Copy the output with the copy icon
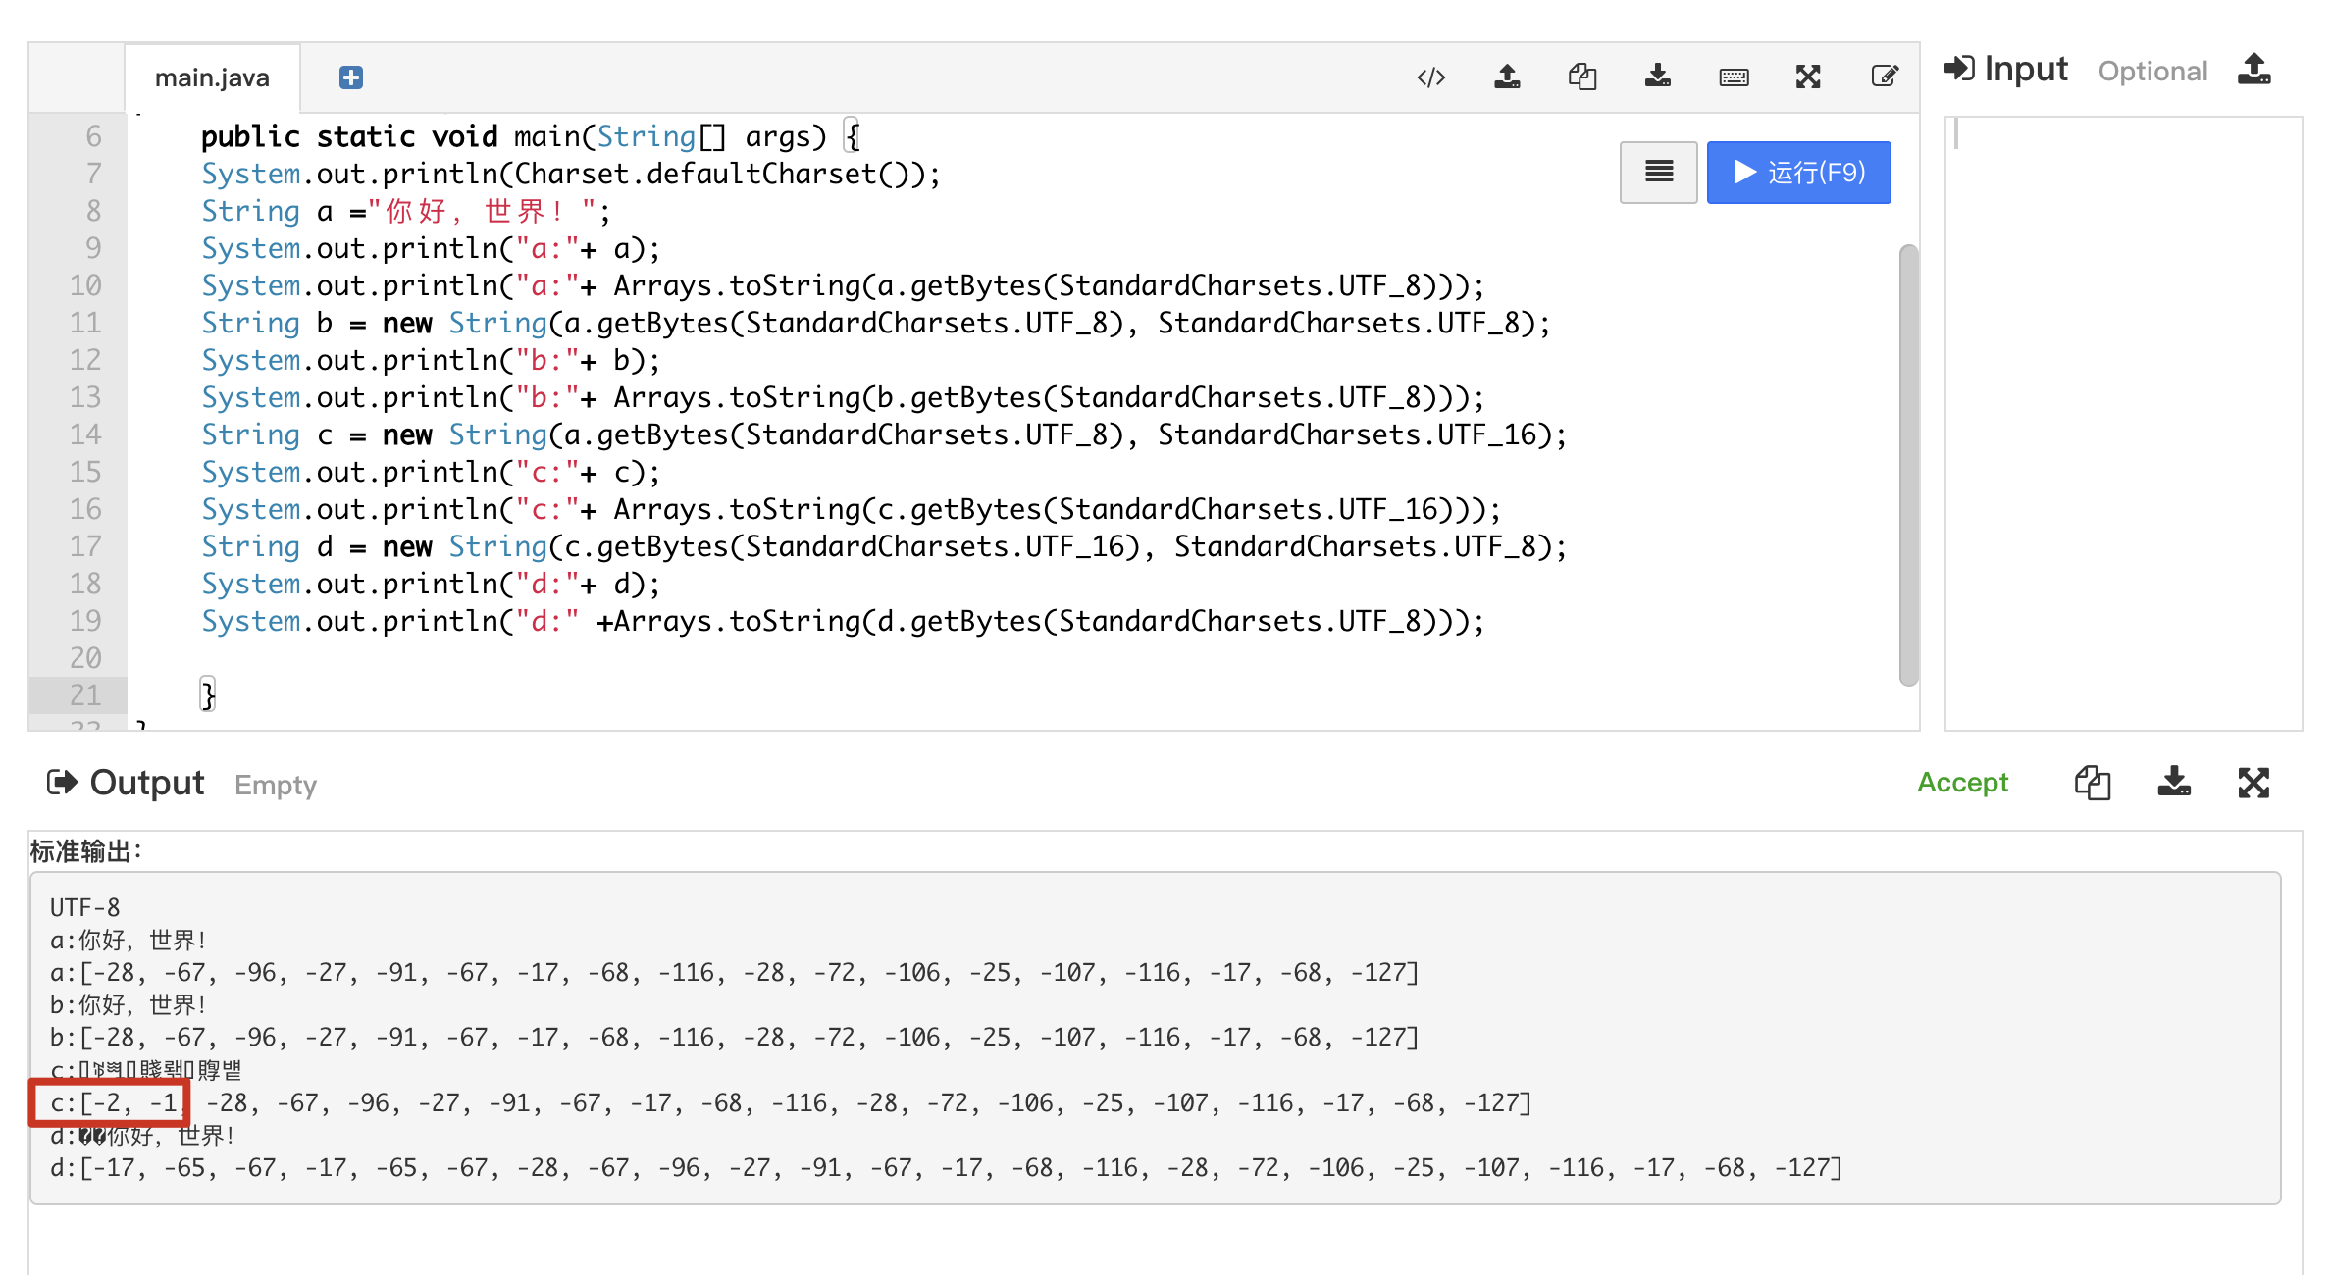Screen dimensions: 2331x1275 coord(2092,783)
